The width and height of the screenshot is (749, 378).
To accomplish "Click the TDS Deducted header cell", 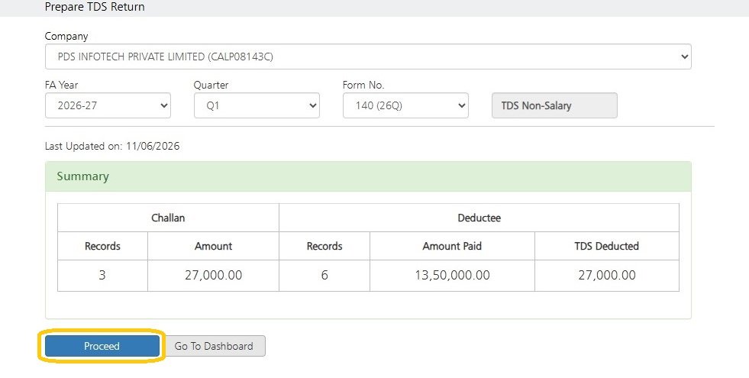I will pyautogui.click(x=607, y=246).
